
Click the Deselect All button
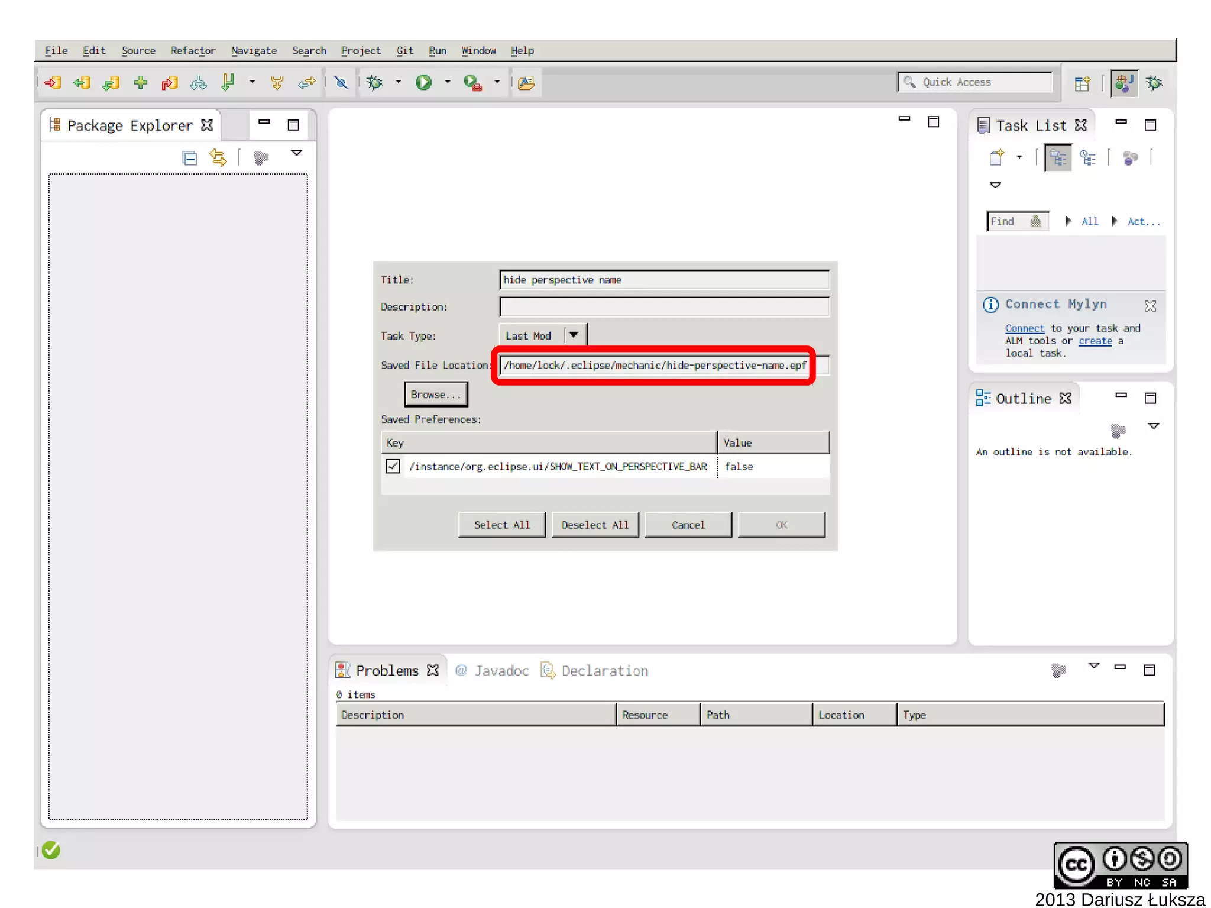[594, 525]
